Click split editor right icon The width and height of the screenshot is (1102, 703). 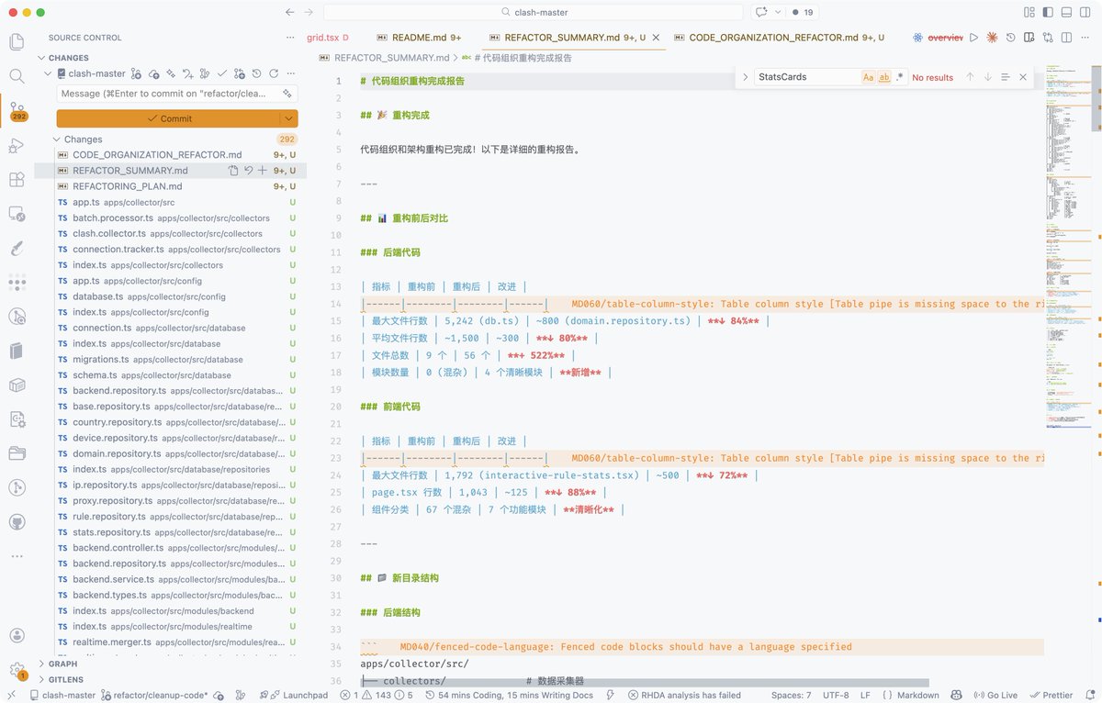click(x=1067, y=38)
